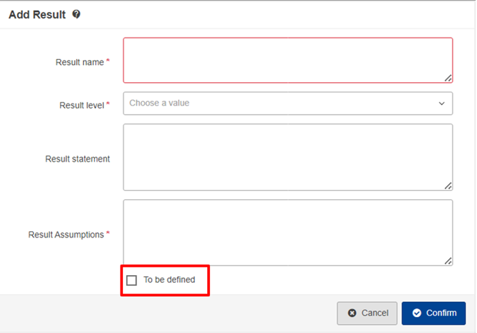Focus the Result name text box
This screenshot has height=333, width=477.
point(288,60)
